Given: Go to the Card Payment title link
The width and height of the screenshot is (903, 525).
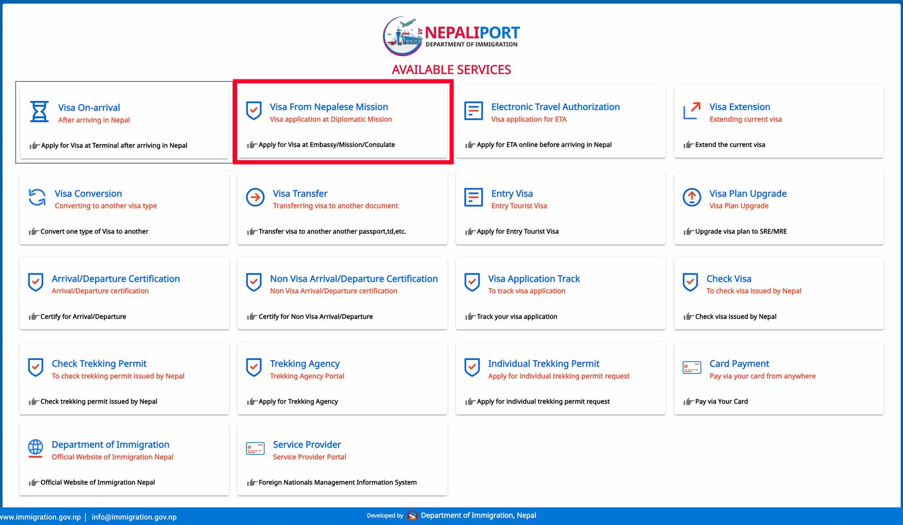Looking at the screenshot, I should (x=739, y=364).
